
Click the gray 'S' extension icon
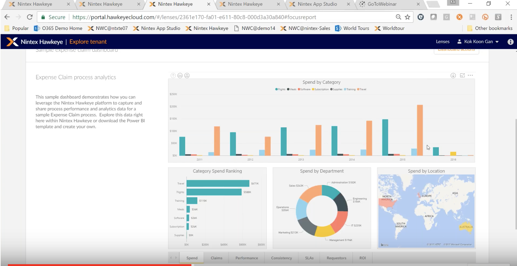point(498,17)
